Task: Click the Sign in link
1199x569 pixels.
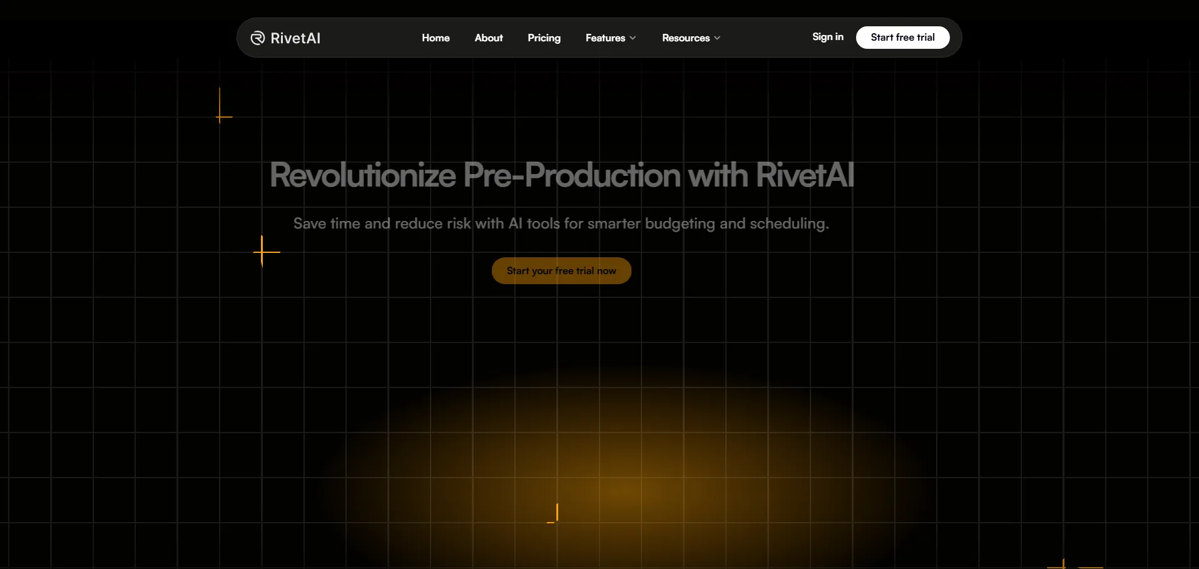Action: [827, 37]
